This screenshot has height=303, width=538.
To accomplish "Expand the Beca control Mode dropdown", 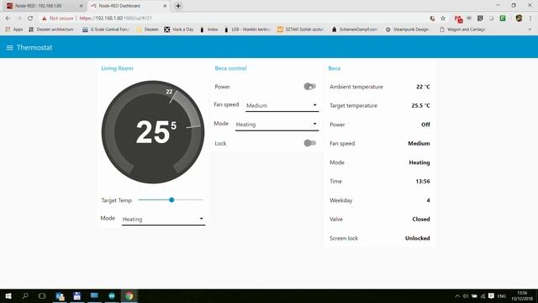I will tap(277, 125).
